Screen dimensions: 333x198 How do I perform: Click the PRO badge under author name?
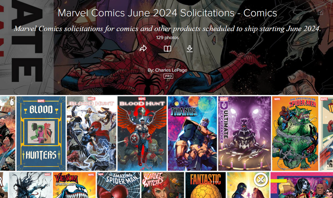point(168,76)
